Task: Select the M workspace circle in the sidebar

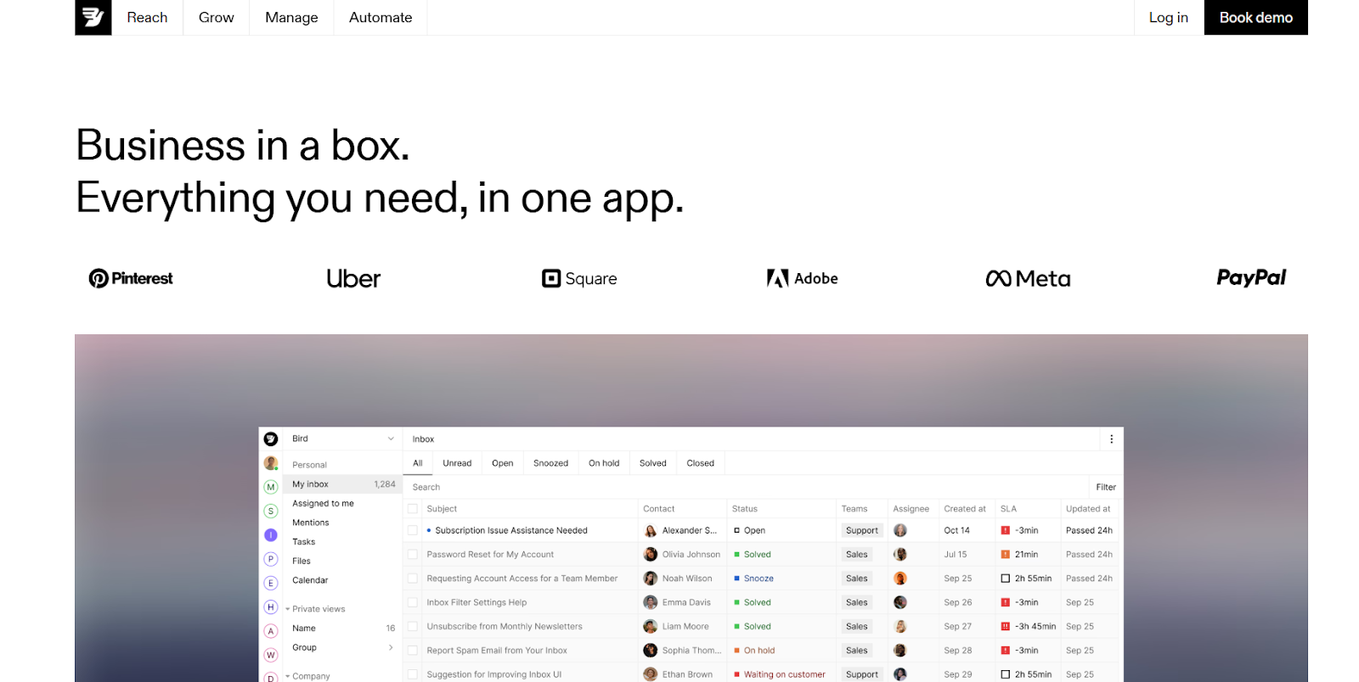Action: (x=271, y=487)
